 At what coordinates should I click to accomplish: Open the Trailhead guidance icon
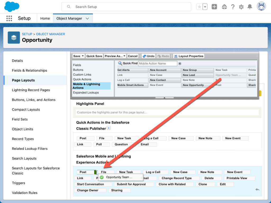[224, 7]
